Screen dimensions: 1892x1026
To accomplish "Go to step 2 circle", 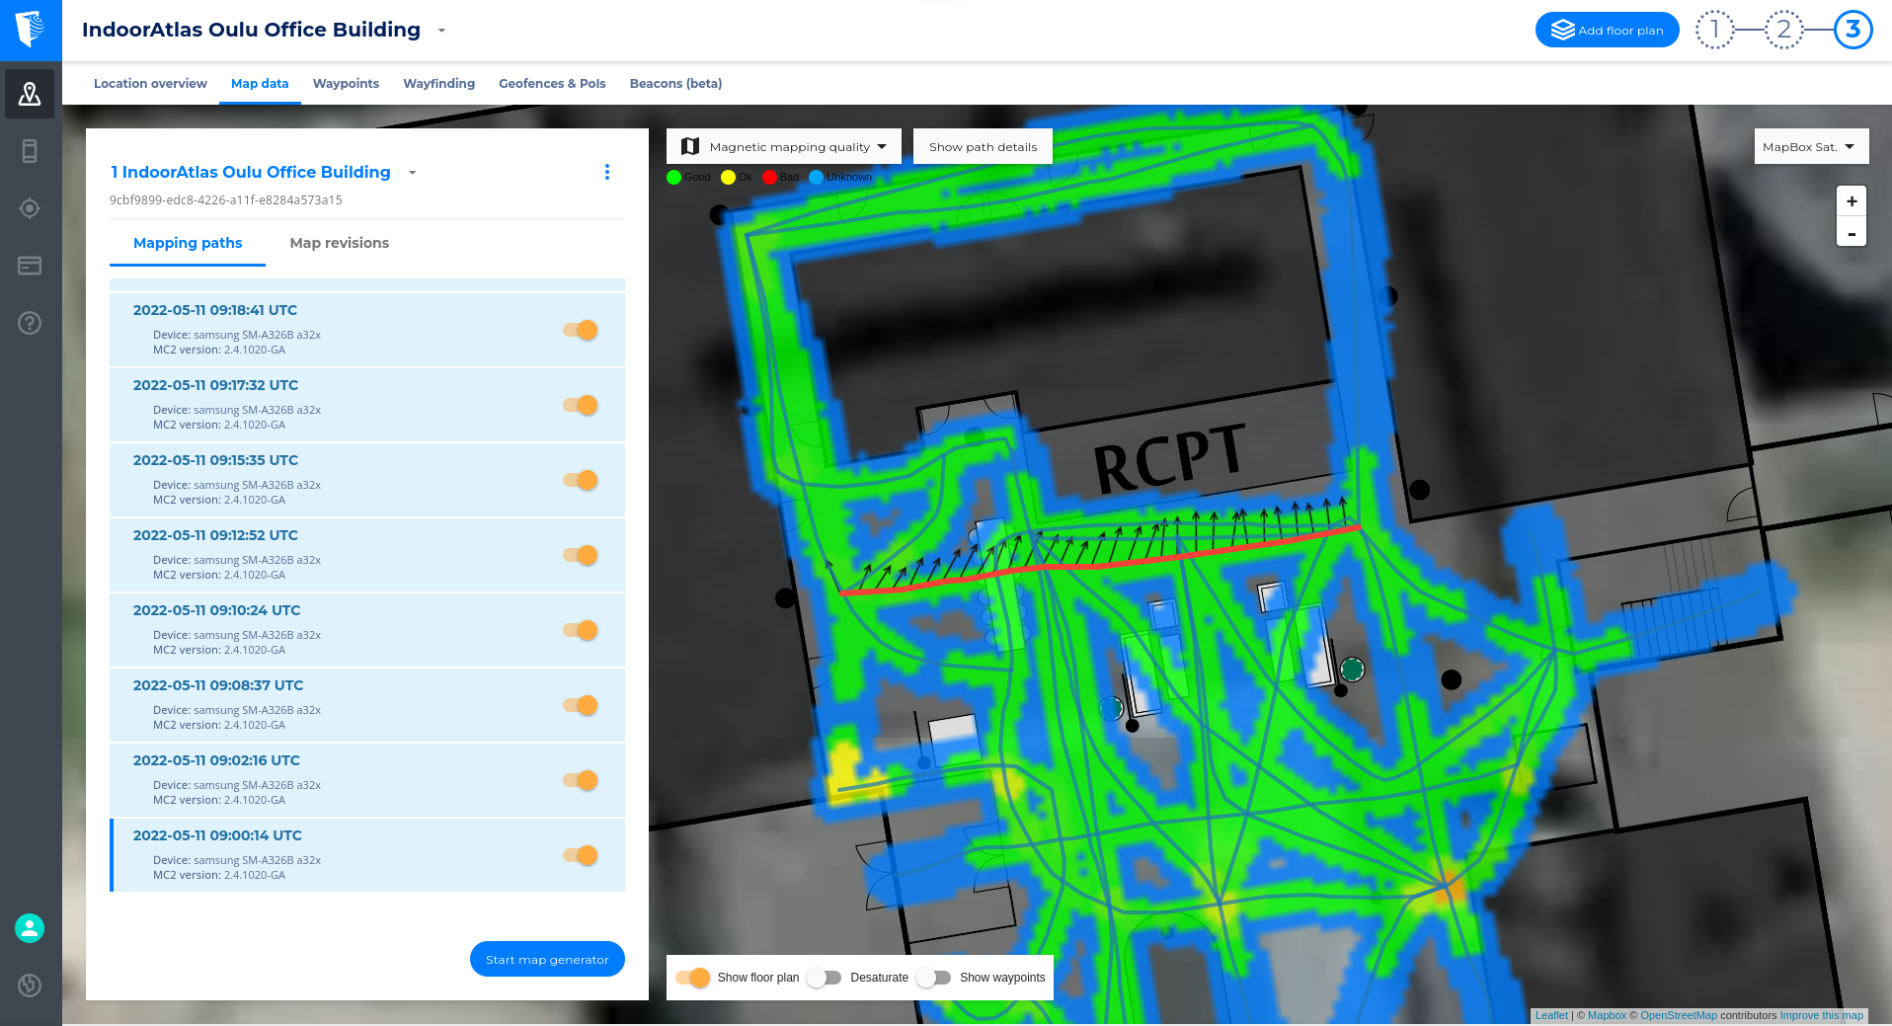I will [x=1784, y=30].
